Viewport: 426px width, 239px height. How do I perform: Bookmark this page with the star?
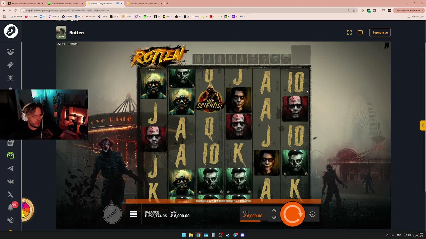point(355,10)
